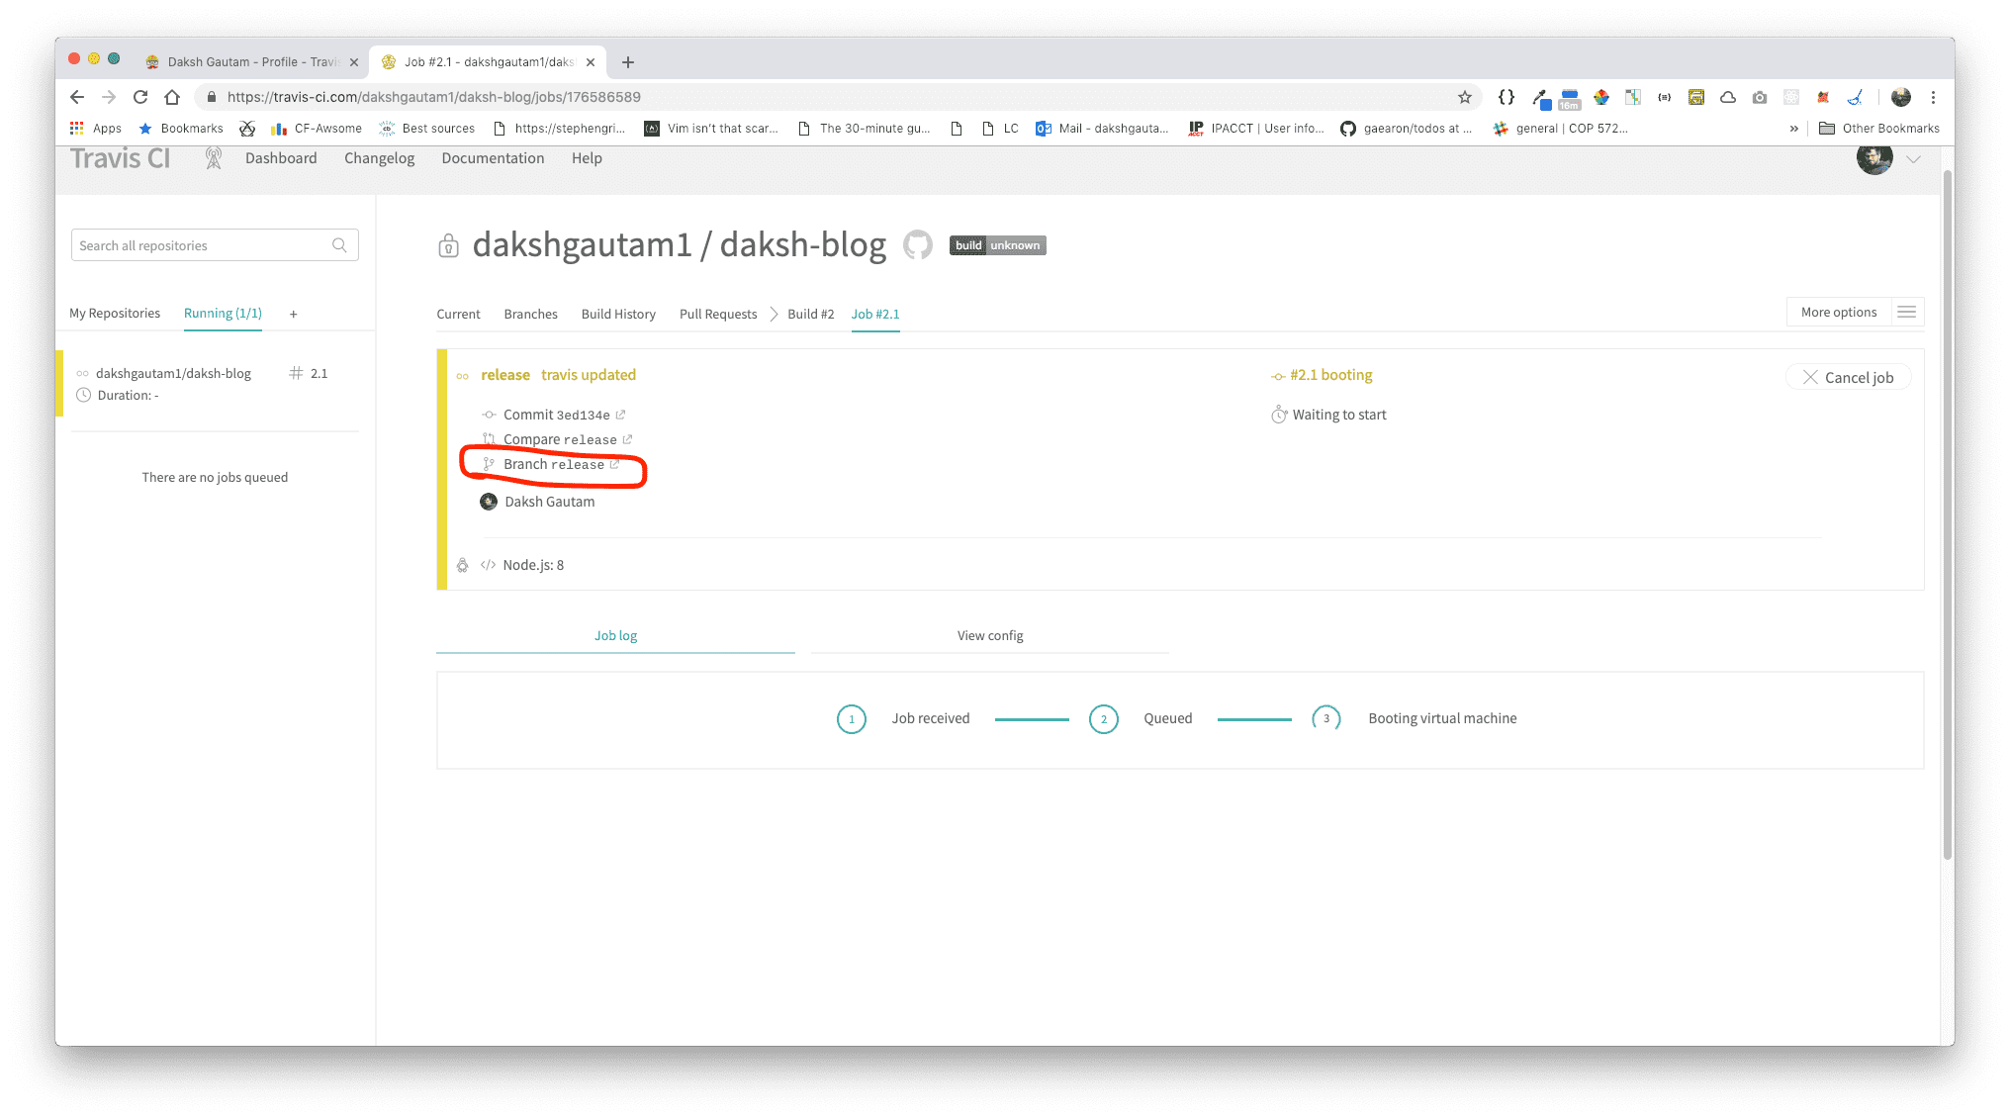Open the Other Bookmarks folder
Viewport: 2010px width, 1119px height.
(x=1879, y=129)
